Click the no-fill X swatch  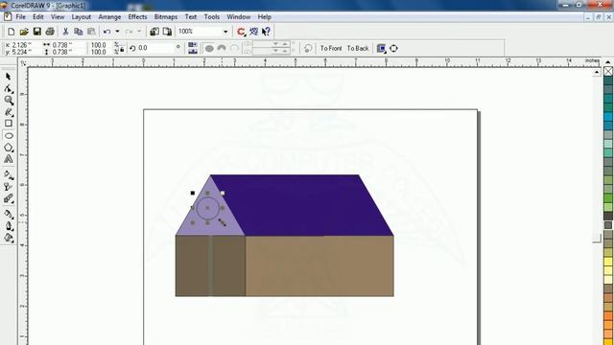[608, 71]
